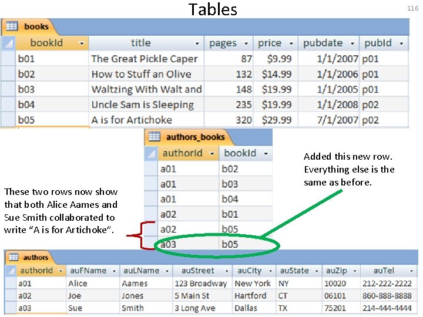Click cell "Uncle Sam is Sleeping"
Screen dimensions: 423x317
(146, 104)
